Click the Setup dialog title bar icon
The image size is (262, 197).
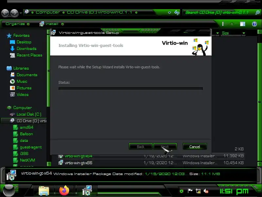53,33
